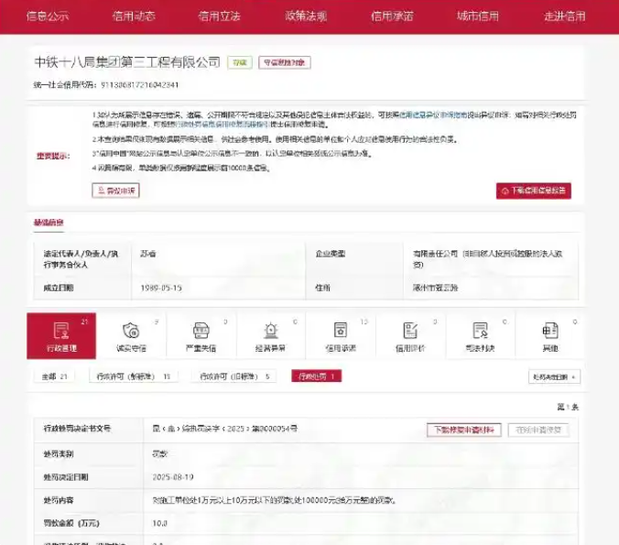The image size is (619, 545).
Task: Go to the 政策法规 menu
Action: [x=306, y=16]
